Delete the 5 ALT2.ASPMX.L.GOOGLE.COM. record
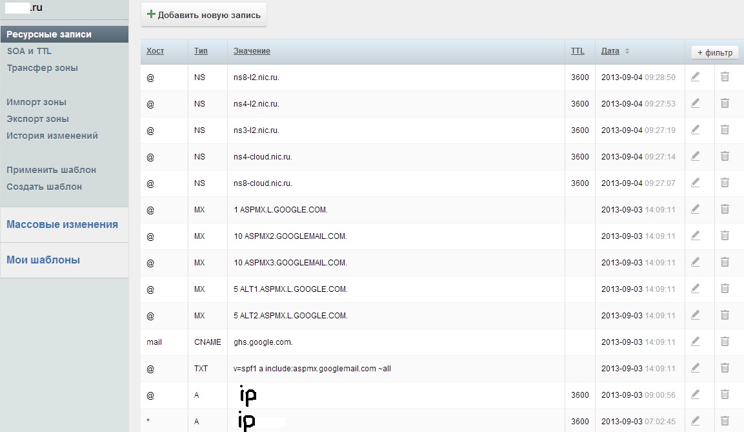 tap(725, 315)
